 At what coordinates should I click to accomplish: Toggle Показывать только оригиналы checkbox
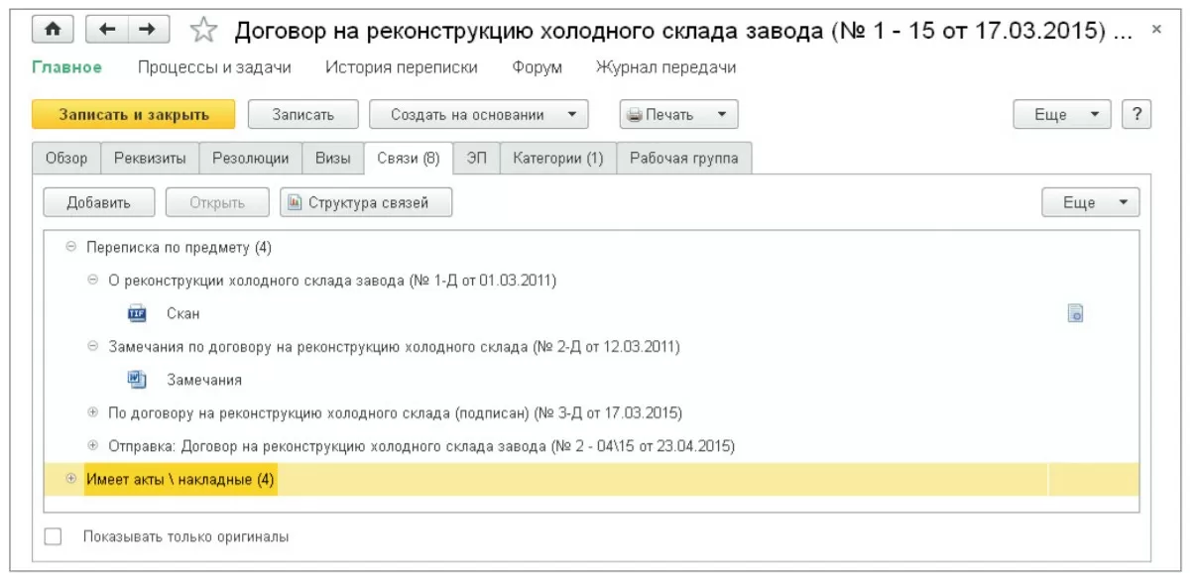click(54, 536)
